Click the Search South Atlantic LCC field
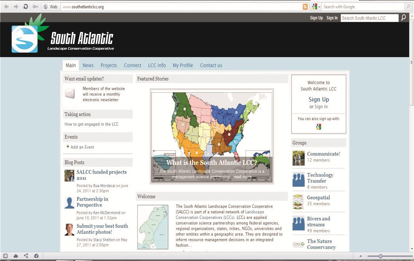This screenshot has width=414, height=261. [370, 18]
